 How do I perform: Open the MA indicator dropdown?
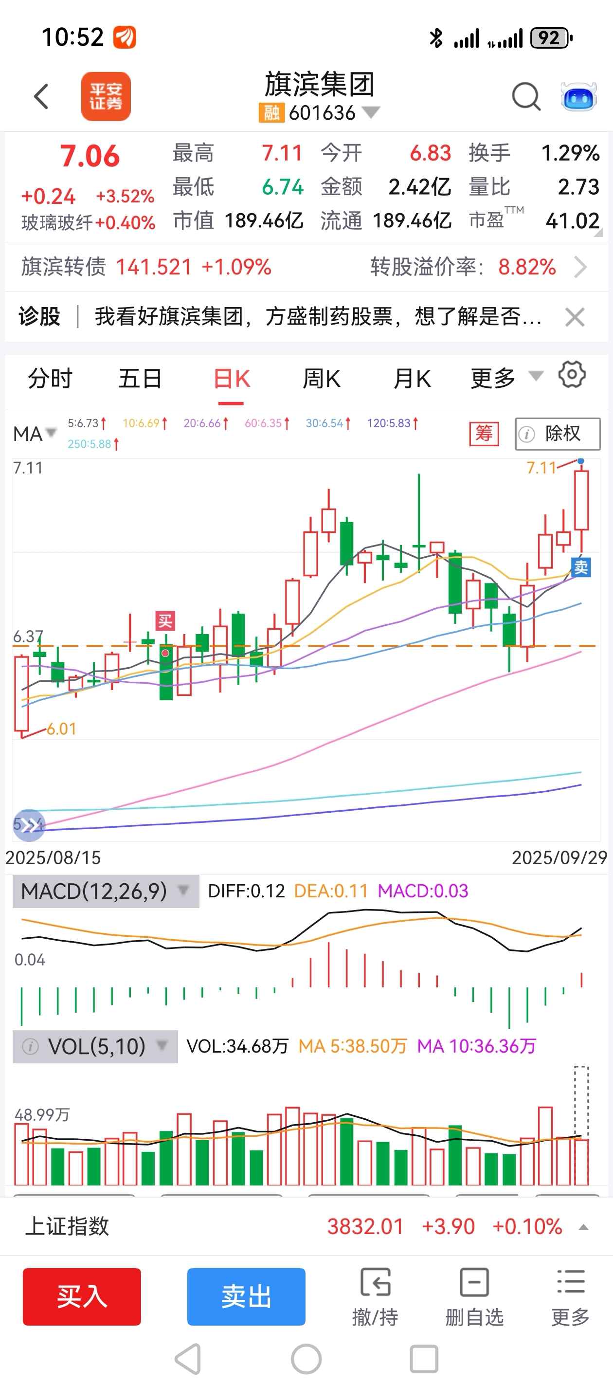35,434
